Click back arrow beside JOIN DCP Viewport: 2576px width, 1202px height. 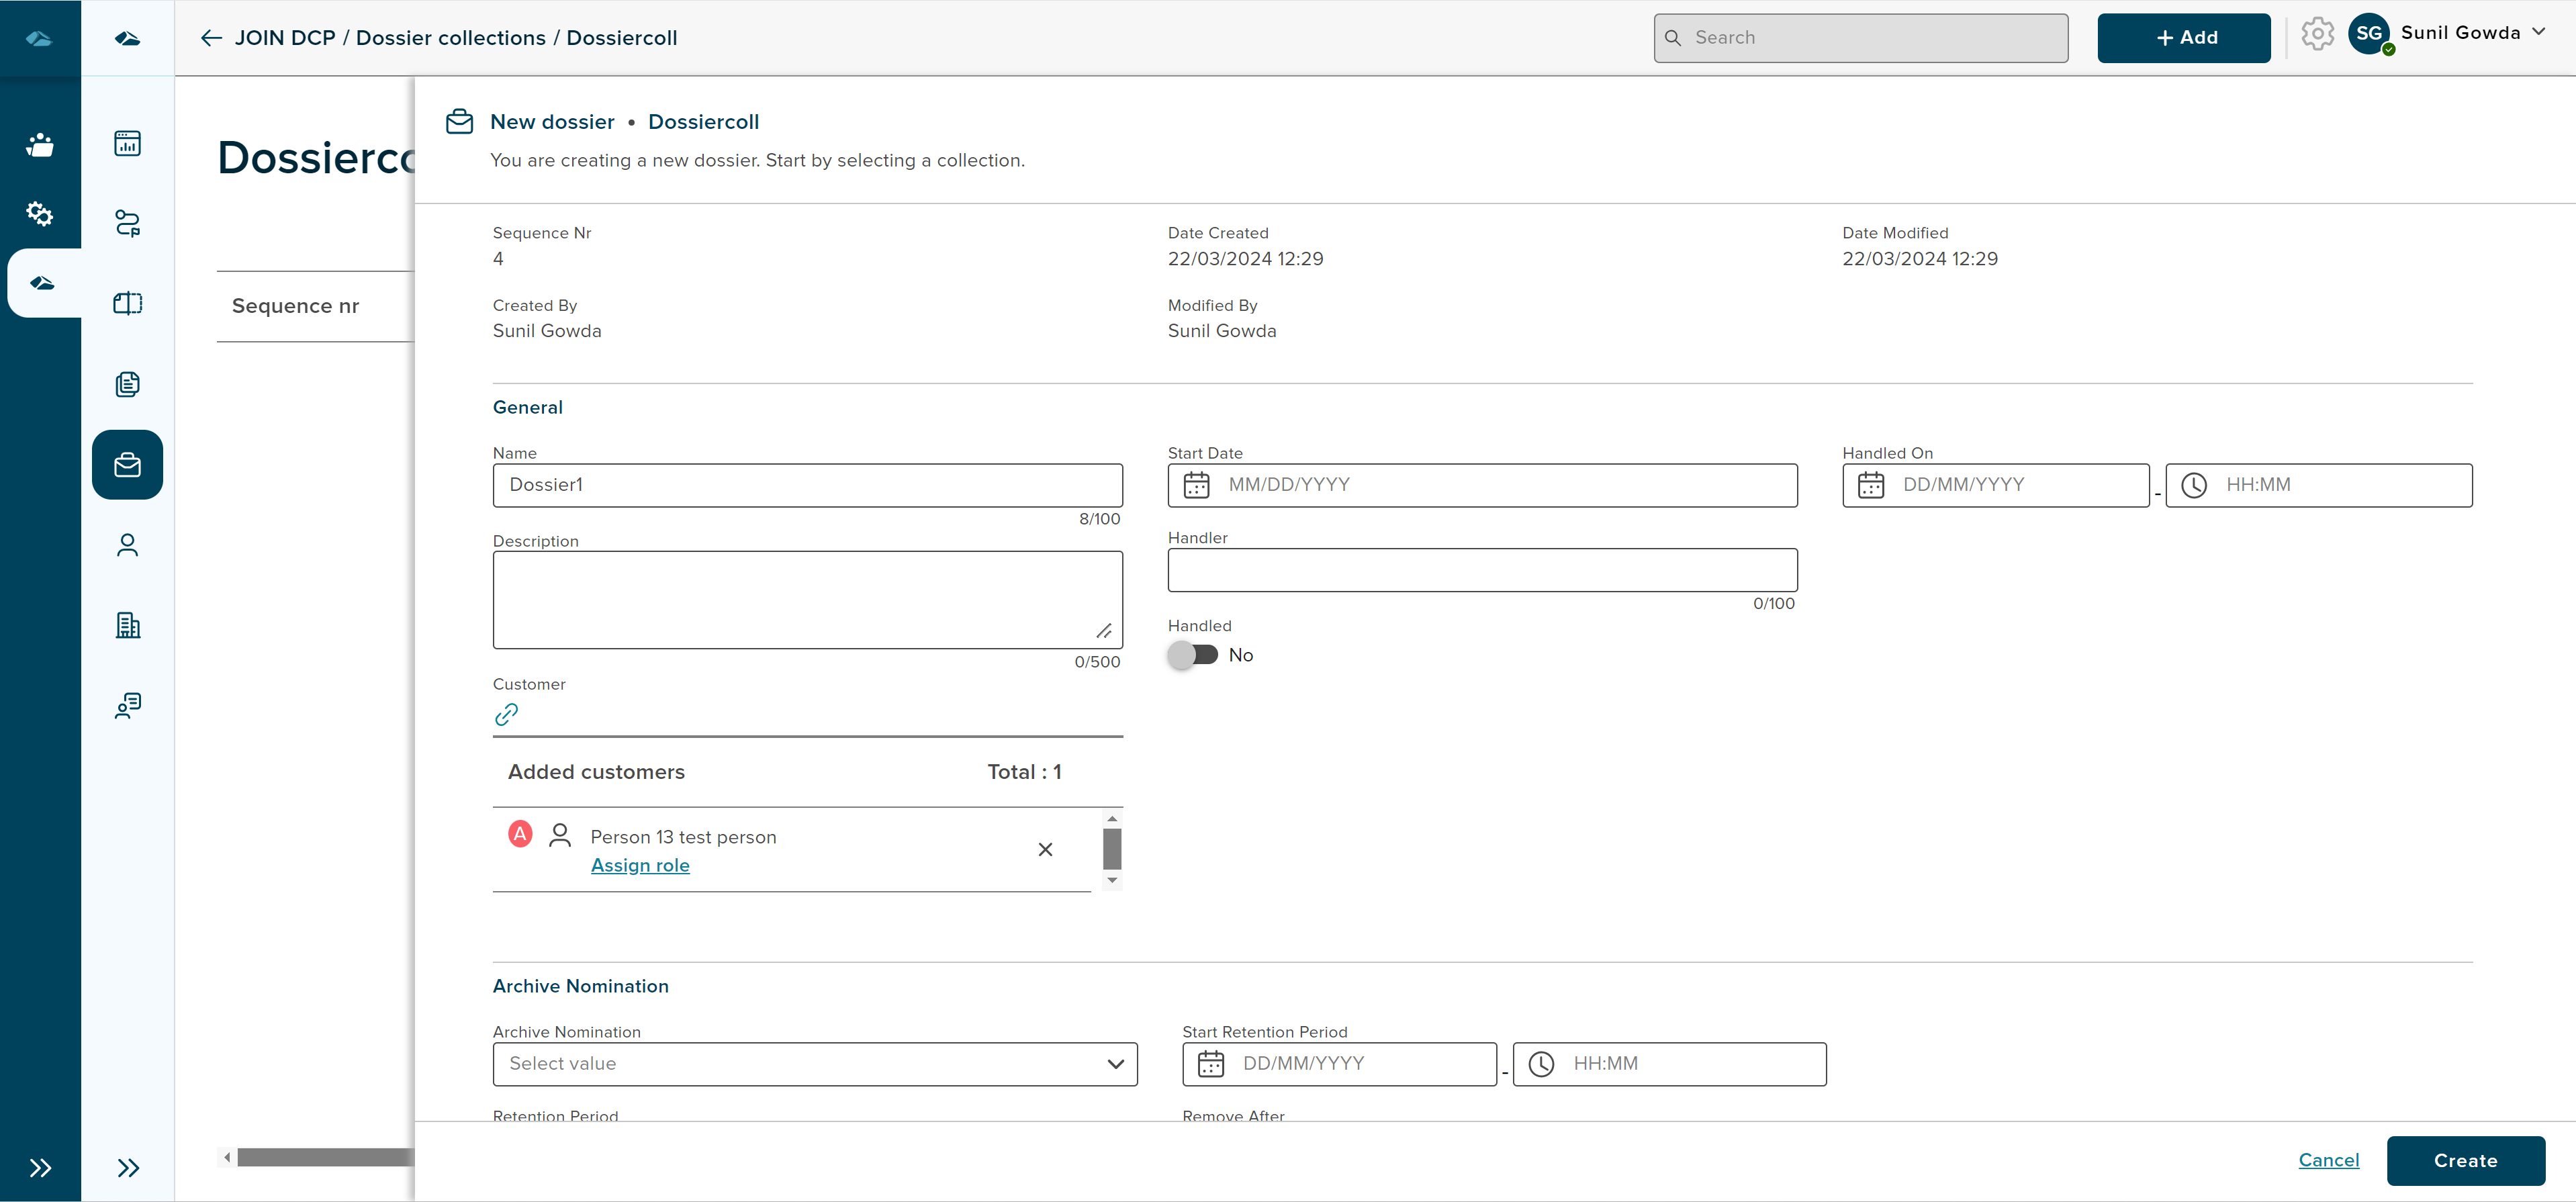point(211,38)
